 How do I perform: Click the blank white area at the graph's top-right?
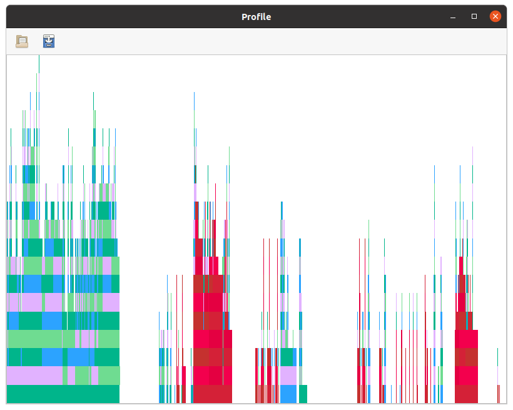438,94
